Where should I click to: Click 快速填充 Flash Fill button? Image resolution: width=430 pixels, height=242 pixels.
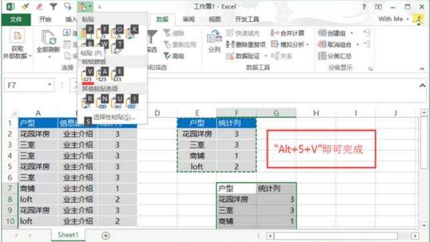[x=243, y=33]
